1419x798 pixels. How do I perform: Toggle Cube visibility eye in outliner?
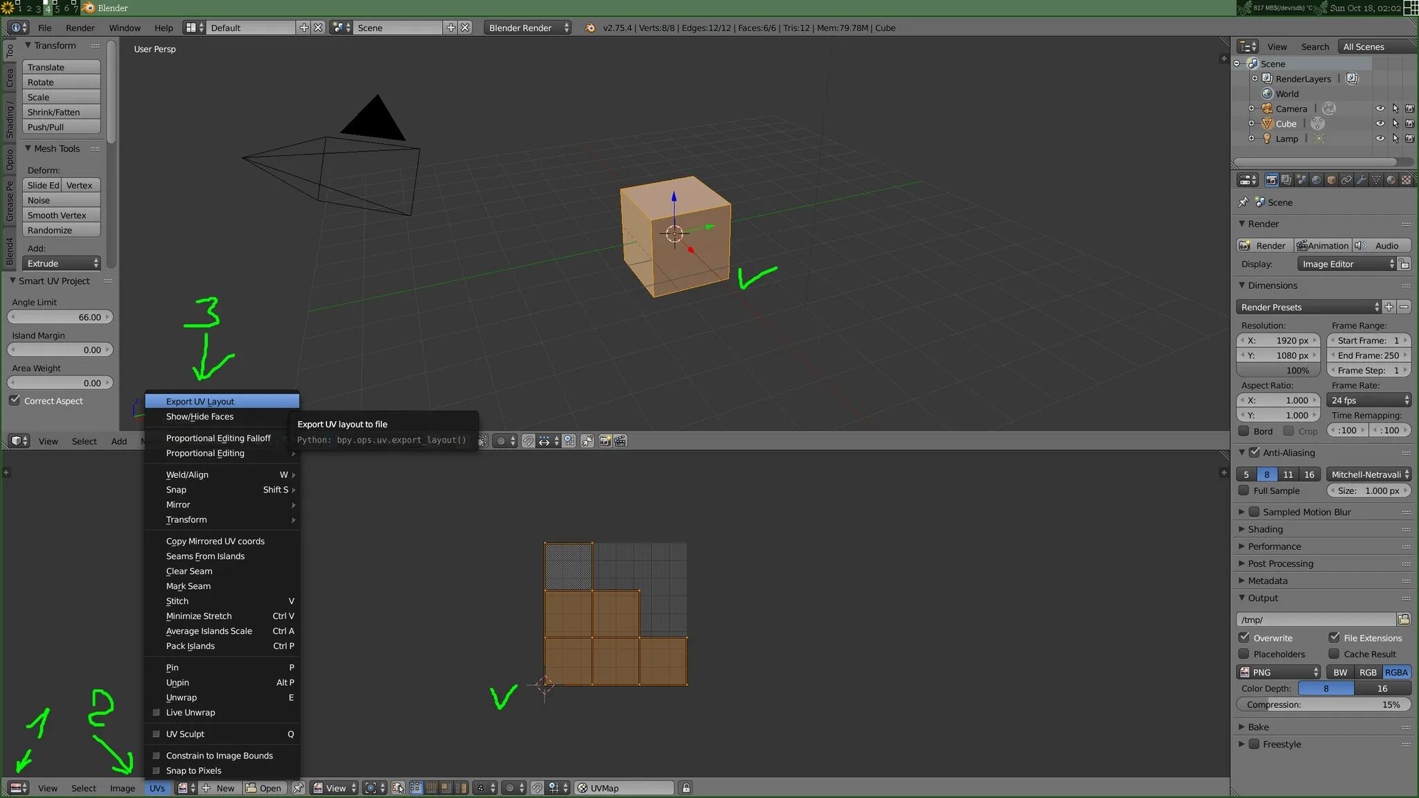[x=1380, y=123]
